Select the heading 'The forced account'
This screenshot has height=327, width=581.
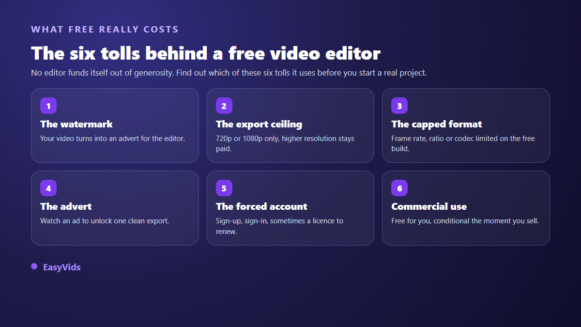pyautogui.click(x=261, y=206)
